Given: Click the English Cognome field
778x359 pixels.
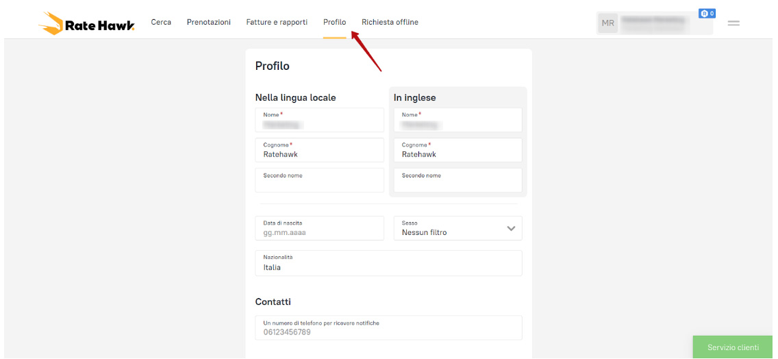Looking at the screenshot, I should click(x=457, y=150).
